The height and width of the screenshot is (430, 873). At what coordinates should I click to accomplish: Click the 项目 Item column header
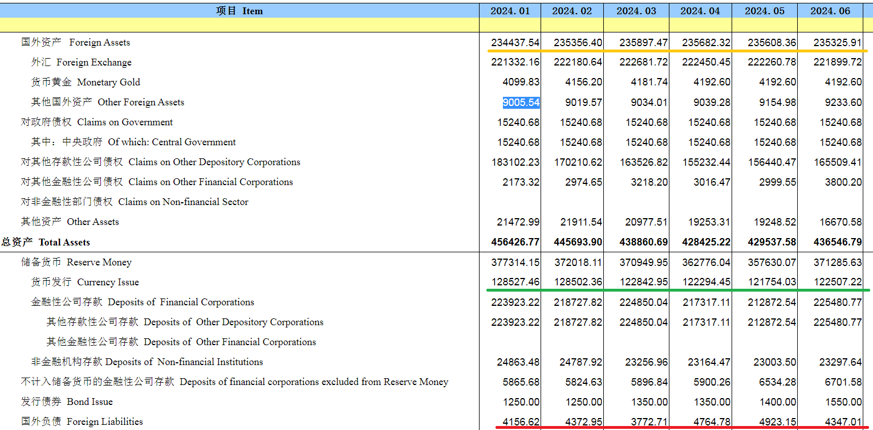239,11
